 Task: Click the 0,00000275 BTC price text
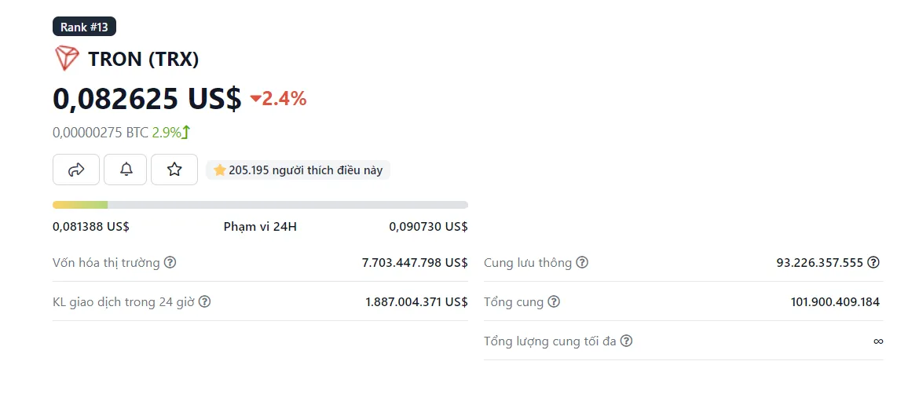point(101,133)
